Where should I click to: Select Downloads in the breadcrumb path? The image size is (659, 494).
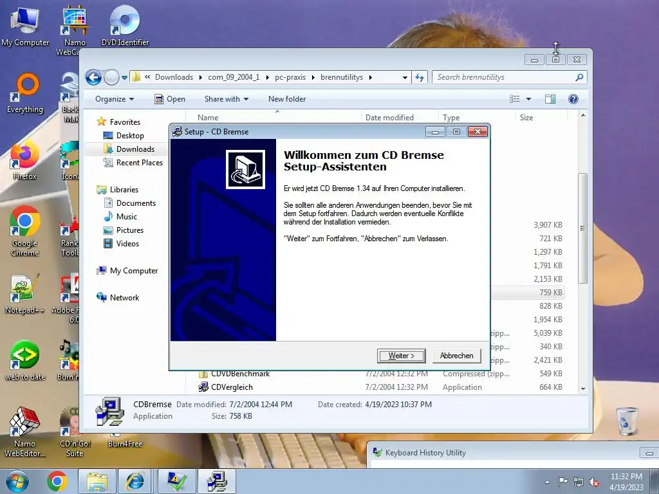[x=174, y=77]
